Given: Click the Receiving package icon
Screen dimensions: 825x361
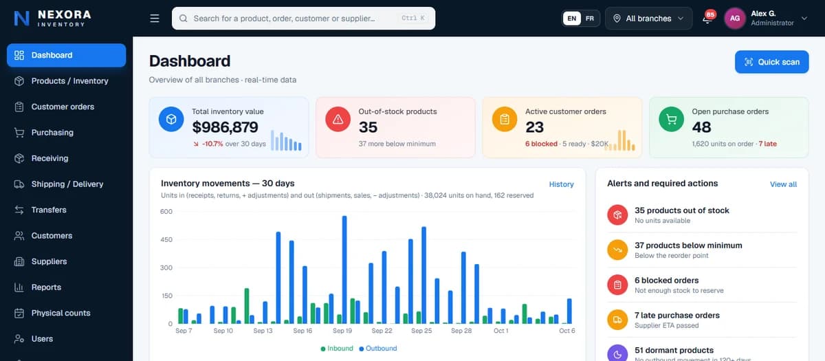Looking at the screenshot, I should (19, 158).
